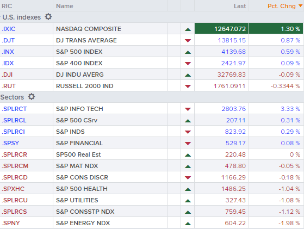
Task: Open the .IDX ticker link
Action: [x=8, y=63]
